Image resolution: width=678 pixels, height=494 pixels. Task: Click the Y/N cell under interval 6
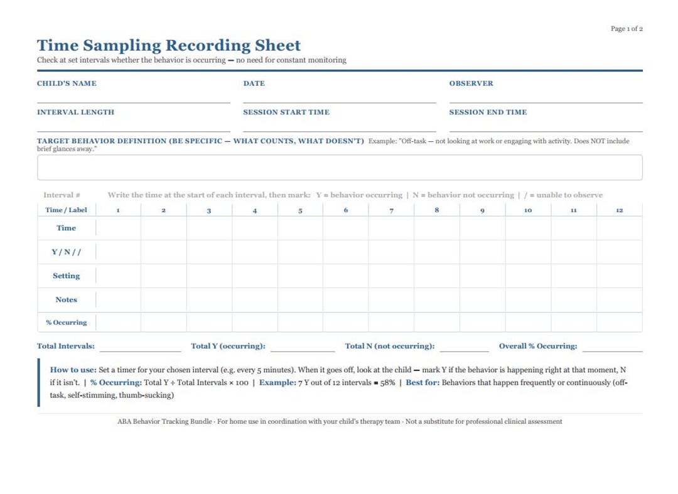click(x=346, y=252)
